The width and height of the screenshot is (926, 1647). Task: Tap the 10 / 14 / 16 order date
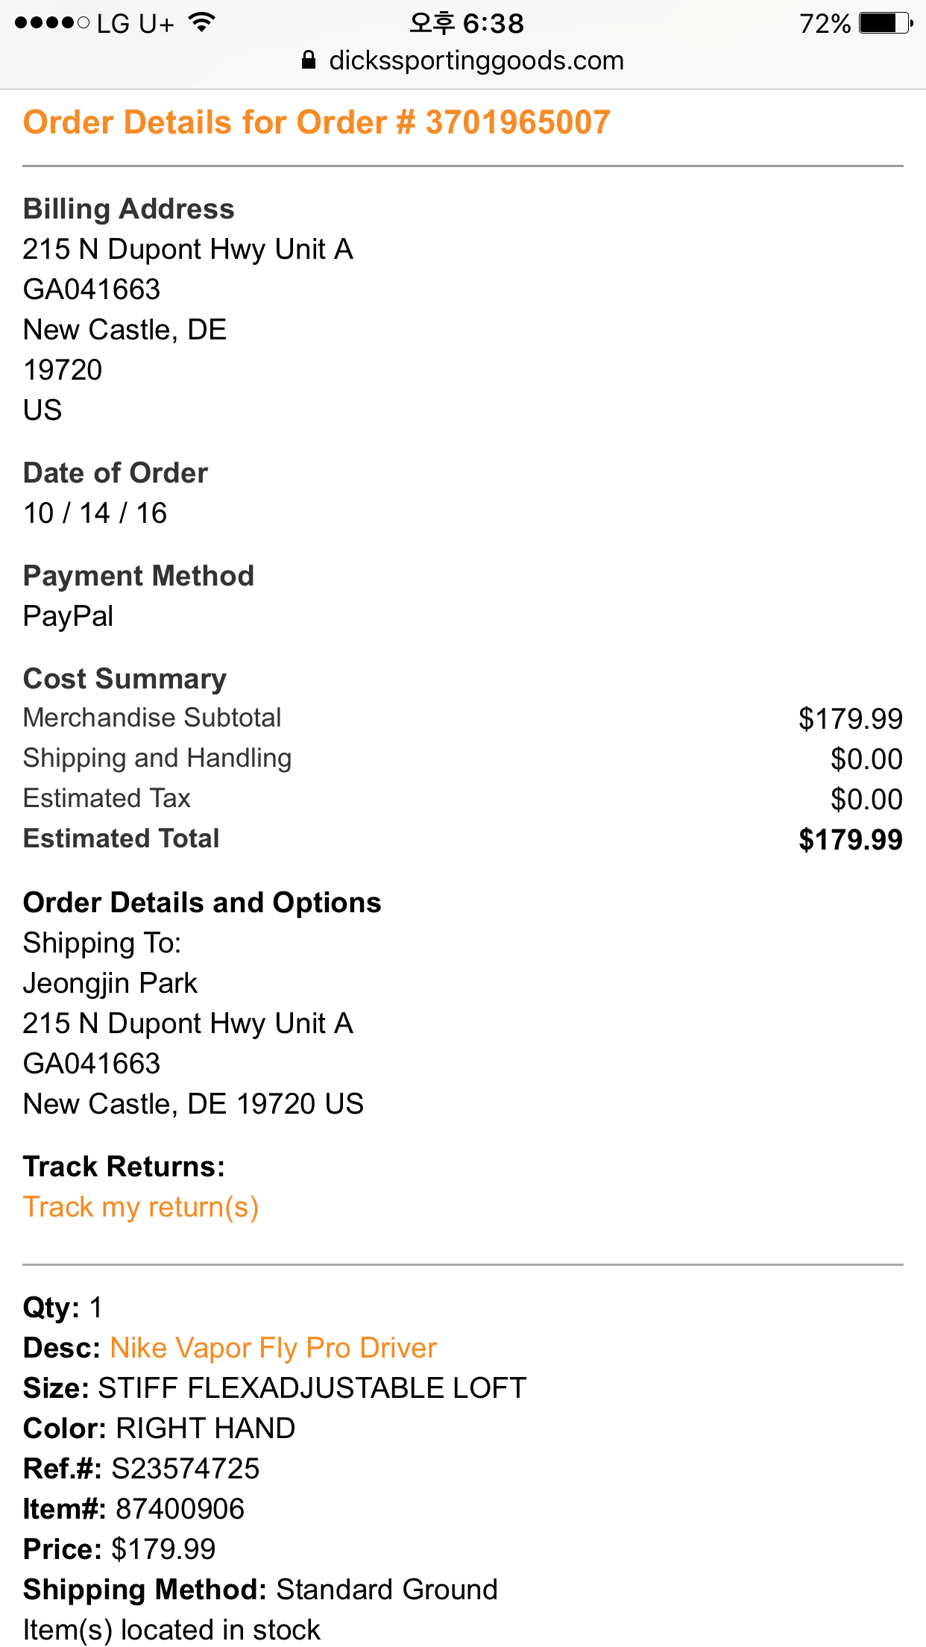click(95, 513)
